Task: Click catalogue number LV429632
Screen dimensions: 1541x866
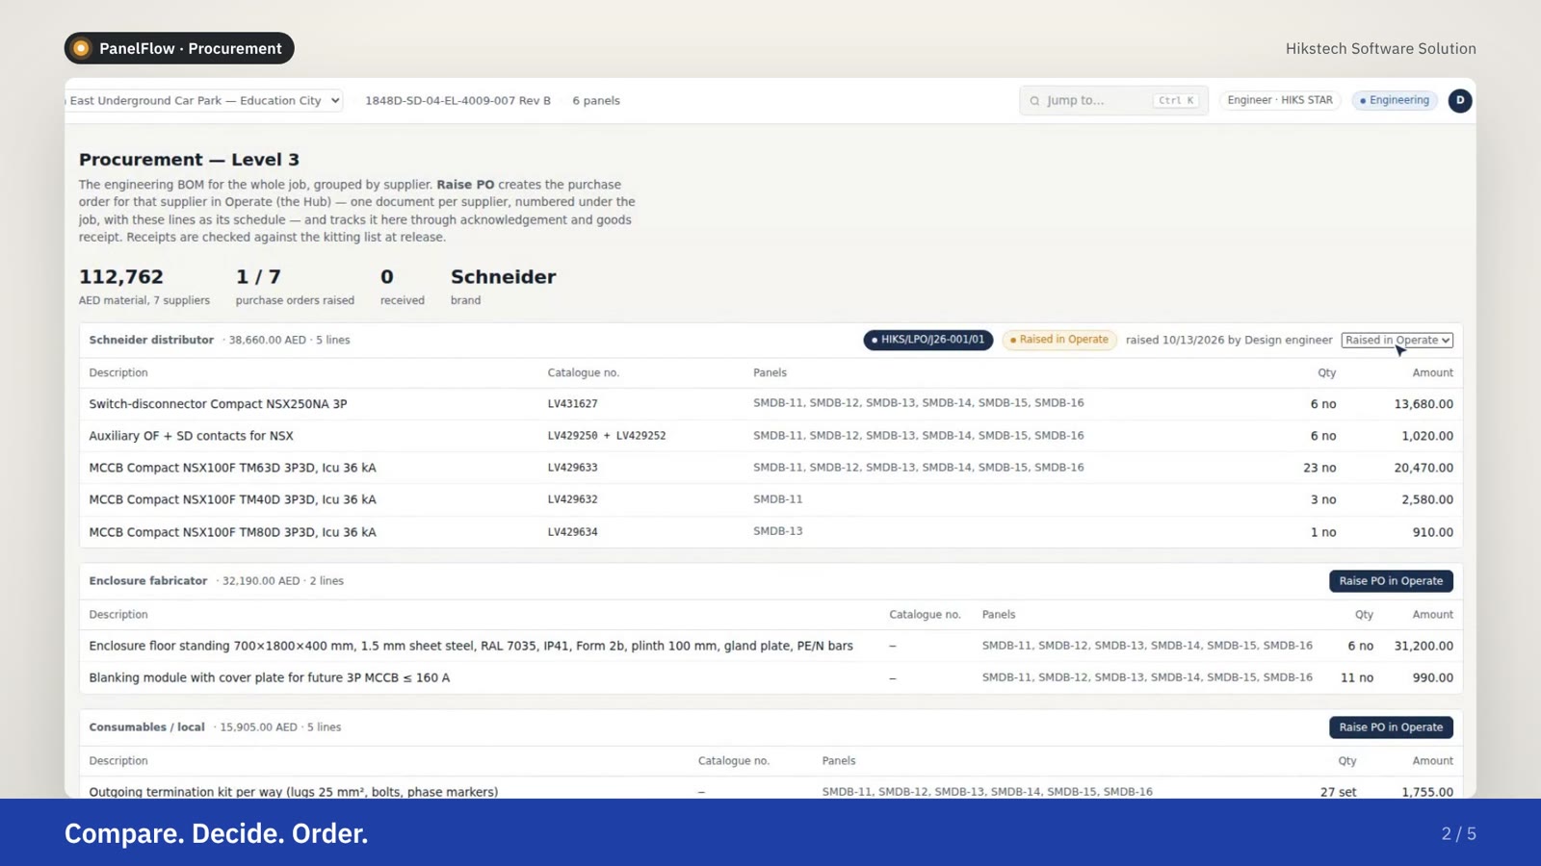Action: tap(572, 499)
